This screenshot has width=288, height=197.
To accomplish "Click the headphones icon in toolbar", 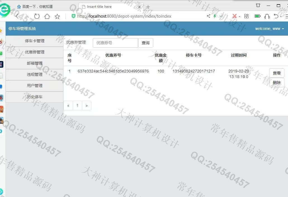I will 267,16.
